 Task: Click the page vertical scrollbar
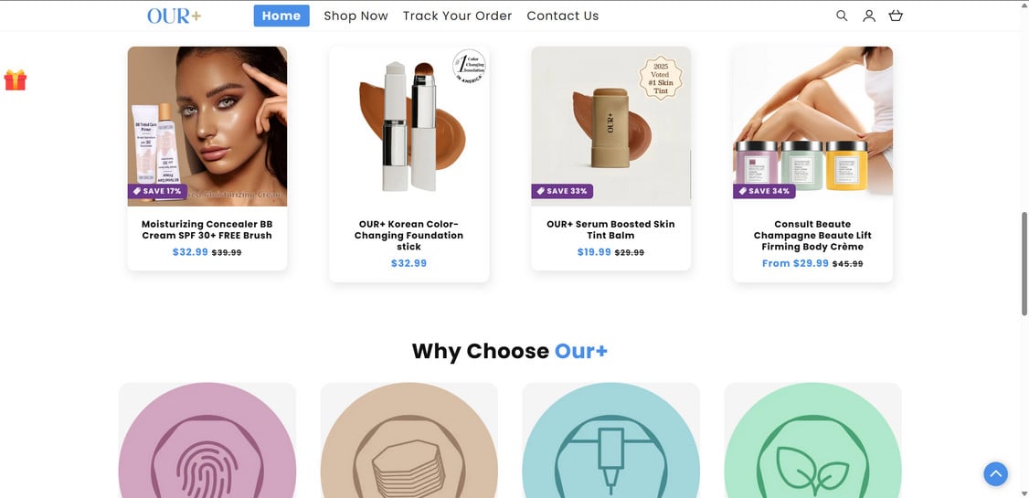click(x=1024, y=265)
